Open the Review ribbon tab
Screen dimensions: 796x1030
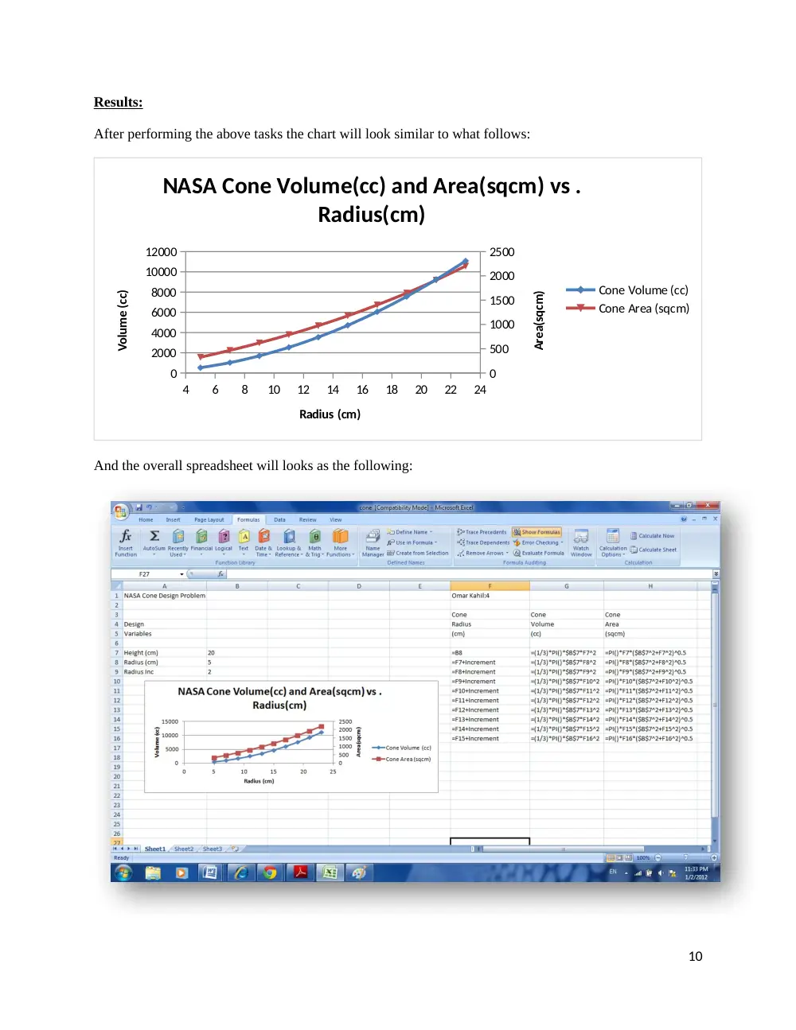tap(308, 519)
